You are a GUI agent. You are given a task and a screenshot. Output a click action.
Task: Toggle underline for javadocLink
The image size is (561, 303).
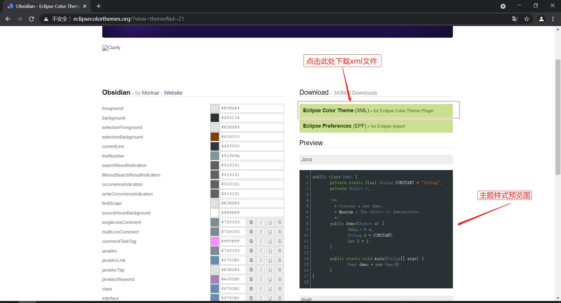[x=270, y=260]
